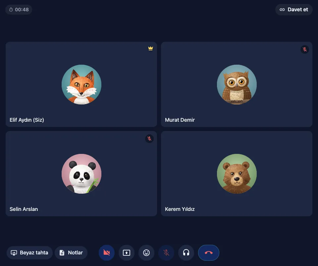Click the link icon in Davet et
Image resolution: width=318 pixels, height=266 pixels.
(x=282, y=10)
